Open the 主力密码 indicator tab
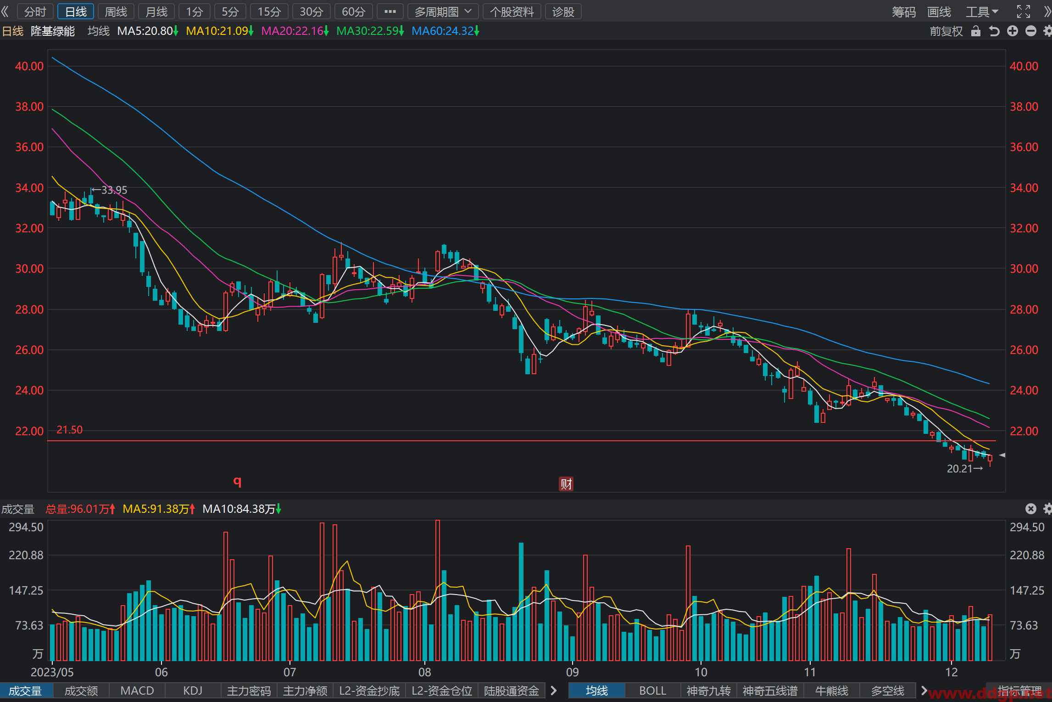 tap(249, 691)
